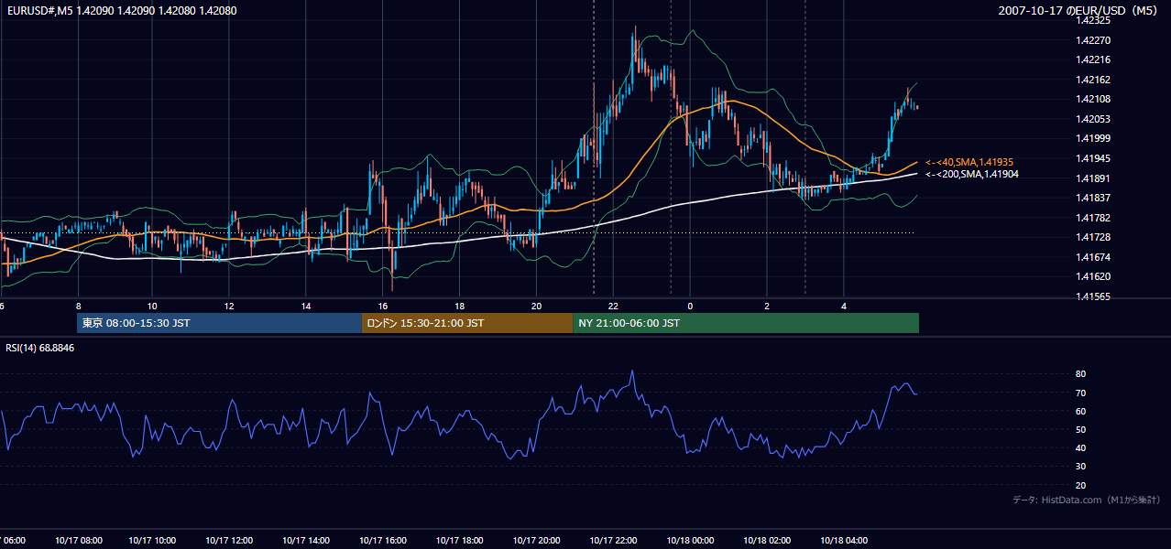Click price axis value 1.41782
Image resolution: width=1171 pixels, height=549 pixels.
pos(1094,218)
